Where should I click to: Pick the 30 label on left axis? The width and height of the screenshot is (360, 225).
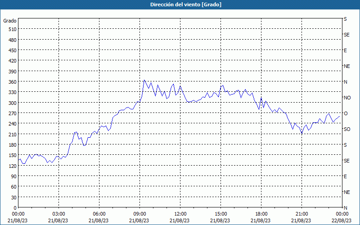pos(14,198)
